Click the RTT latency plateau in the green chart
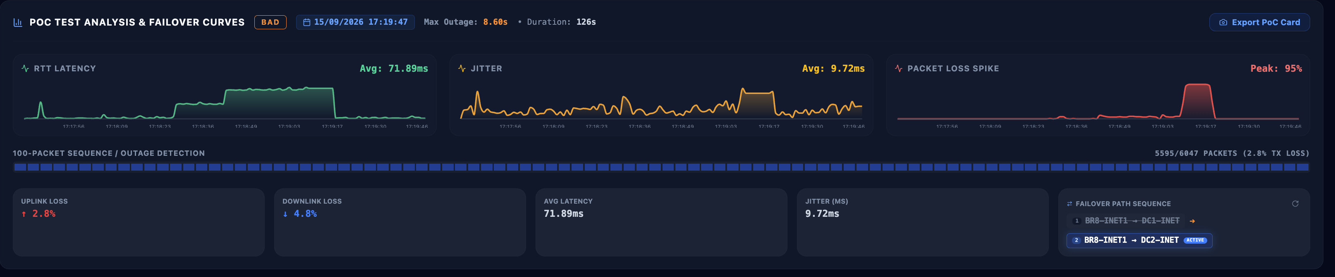The image size is (1335, 277). tap(280, 90)
